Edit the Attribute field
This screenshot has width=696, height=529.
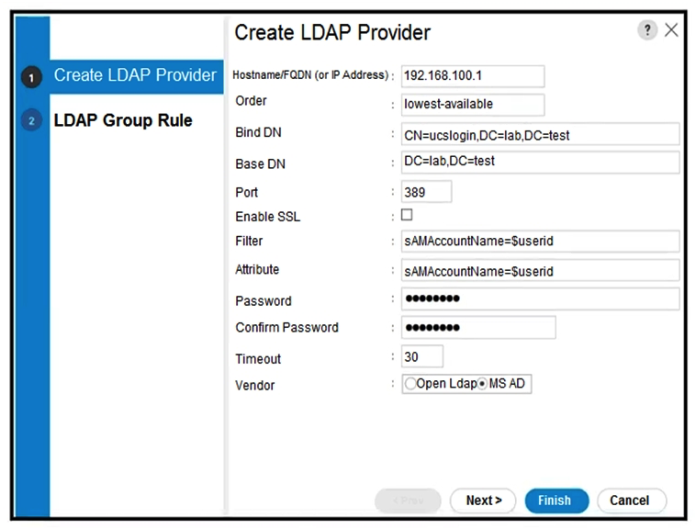pyautogui.click(x=540, y=270)
